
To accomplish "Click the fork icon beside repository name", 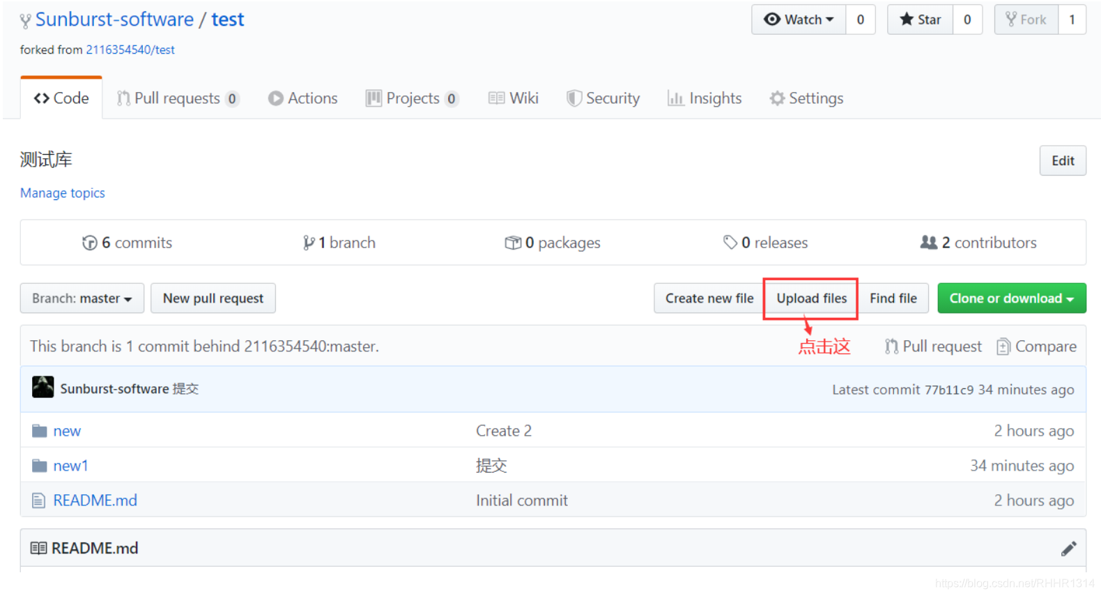I will coord(25,21).
